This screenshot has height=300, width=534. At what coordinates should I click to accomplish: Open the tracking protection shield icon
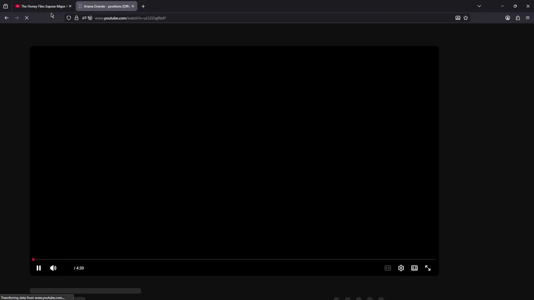[x=69, y=18]
